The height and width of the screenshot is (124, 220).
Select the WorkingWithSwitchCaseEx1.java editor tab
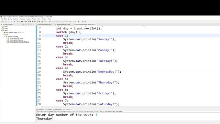coord(85,24)
